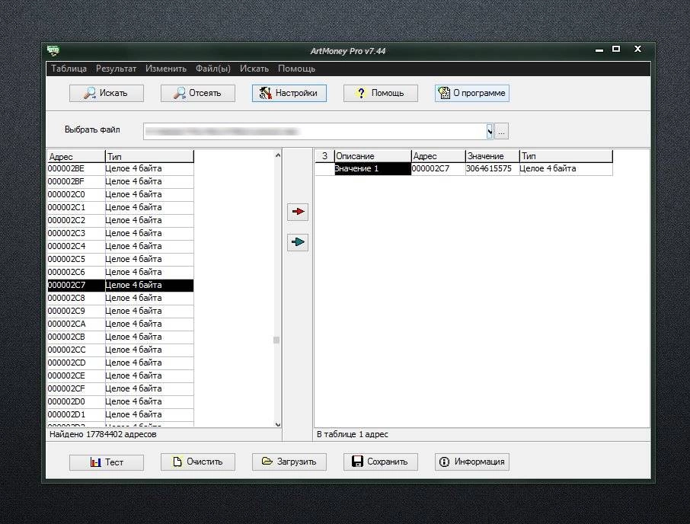Screen dimensions: 690x524
Task: Select address row 000002CF
Action: pos(120,388)
